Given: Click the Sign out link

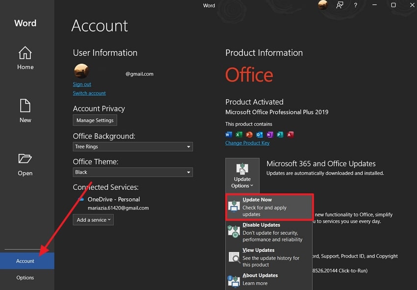Looking at the screenshot, I should (x=82, y=84).
